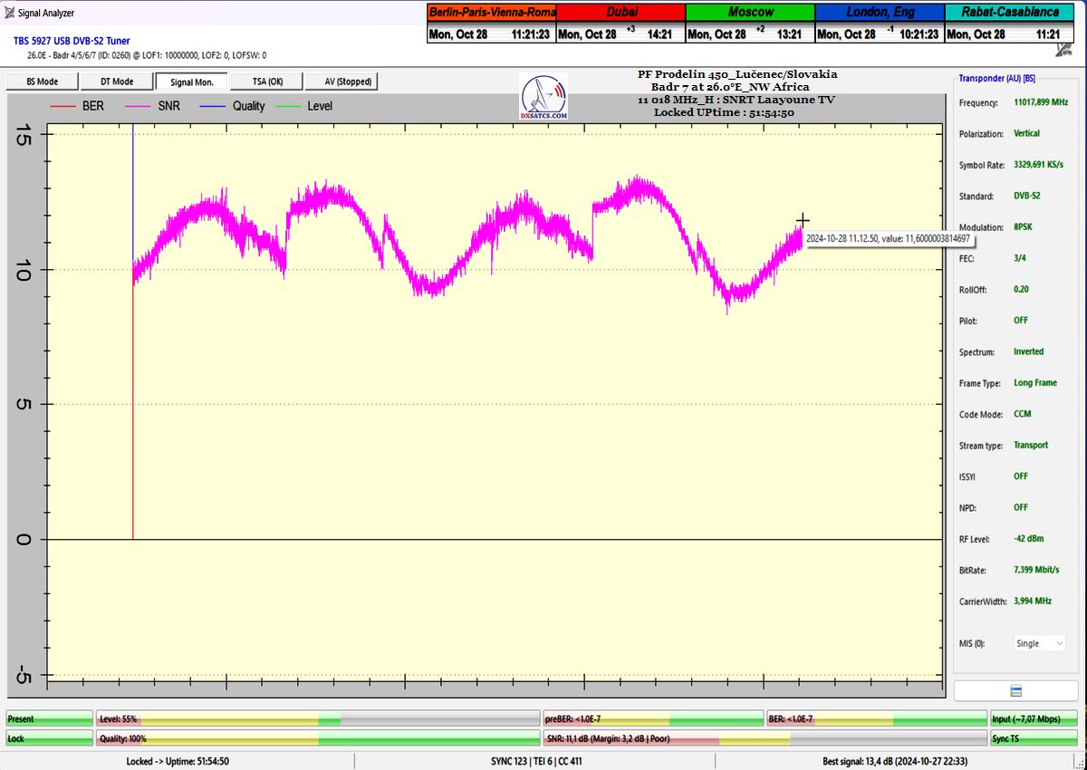Click the DXSATCS.COM dish logo
Viewport: 1087px width, 770px height.
click(x=543, y=97)
